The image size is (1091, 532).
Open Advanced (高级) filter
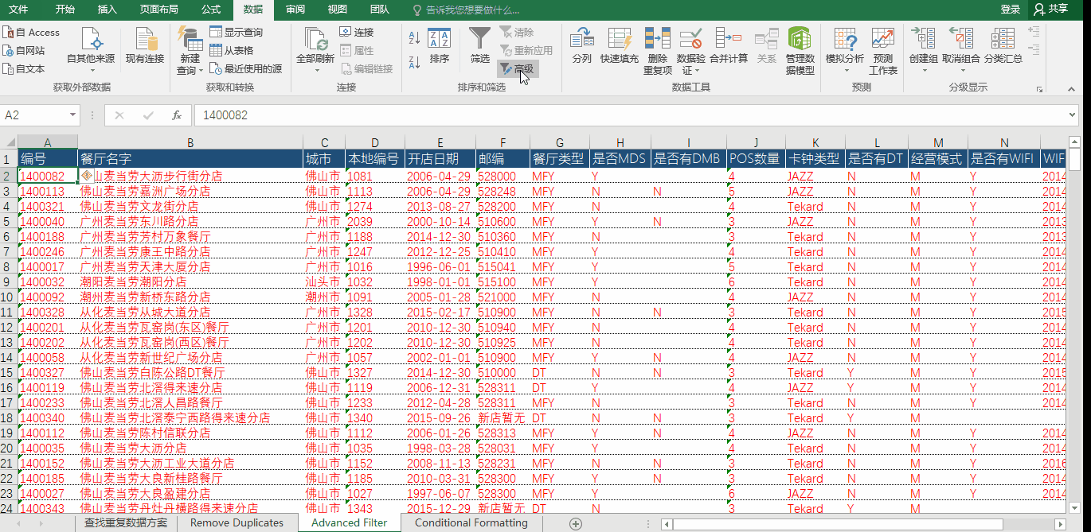coord(517,69)
